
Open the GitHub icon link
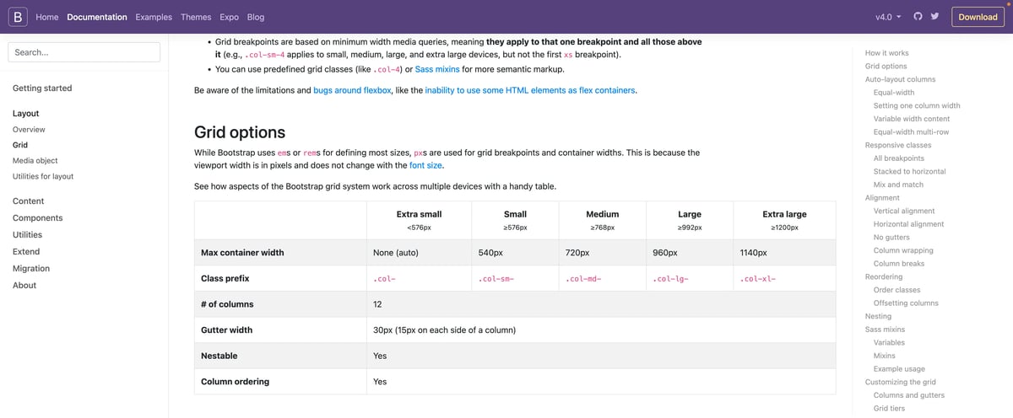[x=918, y=17]
